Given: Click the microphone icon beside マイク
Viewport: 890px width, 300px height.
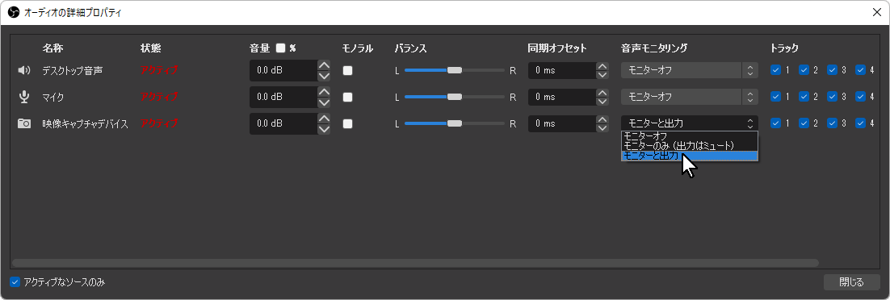Looking at the screenshot, I should [24, 97].
